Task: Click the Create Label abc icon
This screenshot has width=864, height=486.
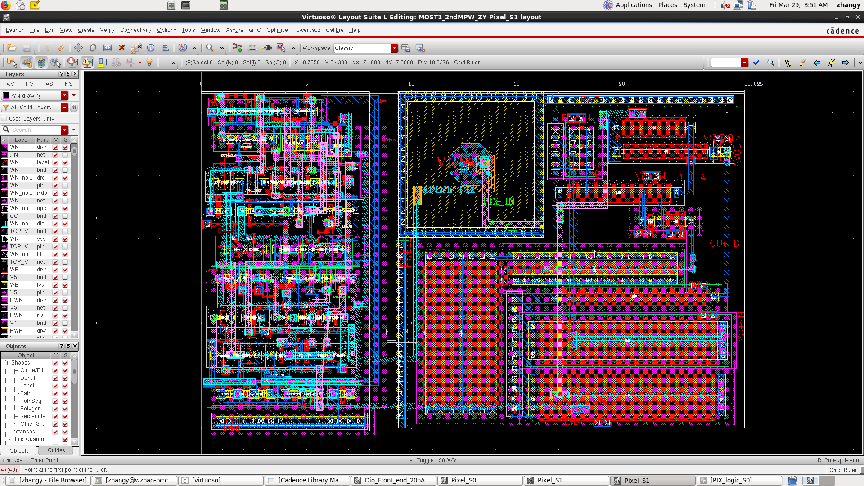Action: tap(252, 48)
